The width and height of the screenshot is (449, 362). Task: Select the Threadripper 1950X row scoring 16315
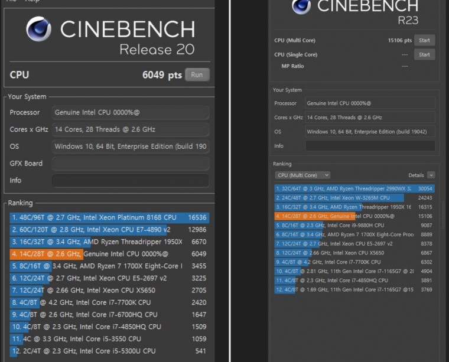click(x=354, y=207)
